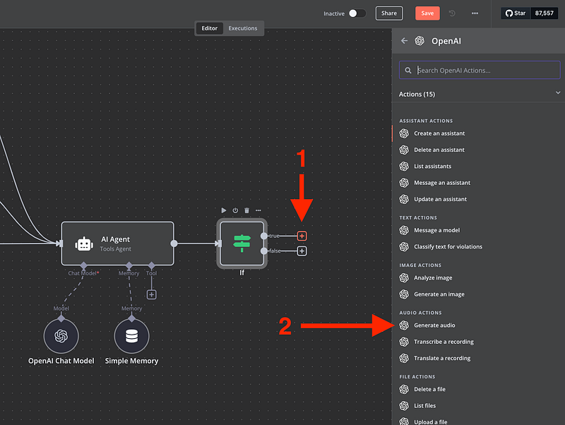The width and height of the screenshot is (565, 425).
Task: Open the If node's three-dot menu
Action: click(x=258, y=210)
